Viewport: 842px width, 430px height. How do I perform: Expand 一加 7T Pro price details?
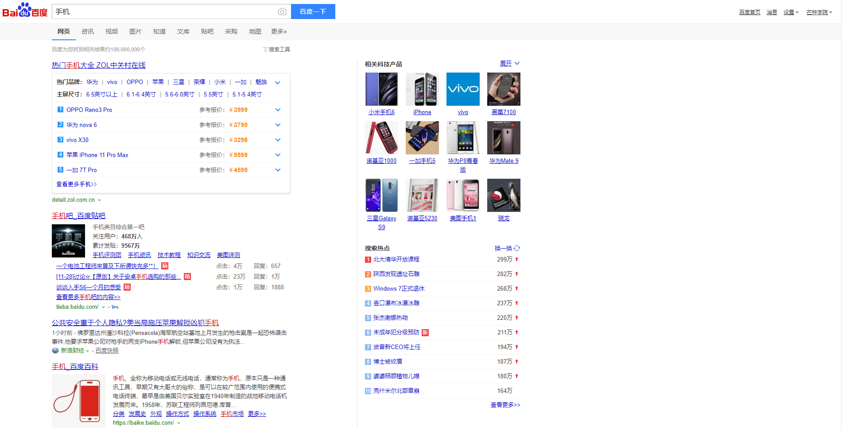(278, 170)
